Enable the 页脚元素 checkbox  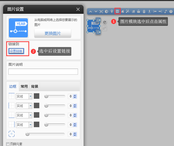8,144
